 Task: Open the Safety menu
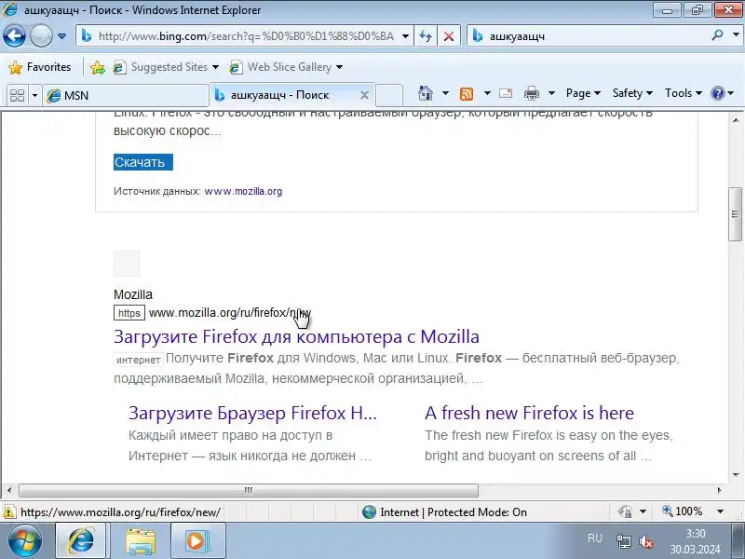click(x=632, y=93)
